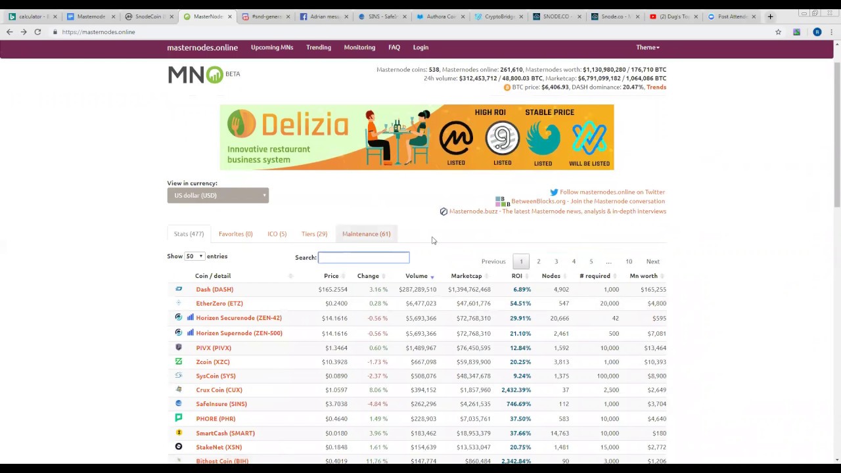Click the PHORE green logo icon

pos(179,418)
